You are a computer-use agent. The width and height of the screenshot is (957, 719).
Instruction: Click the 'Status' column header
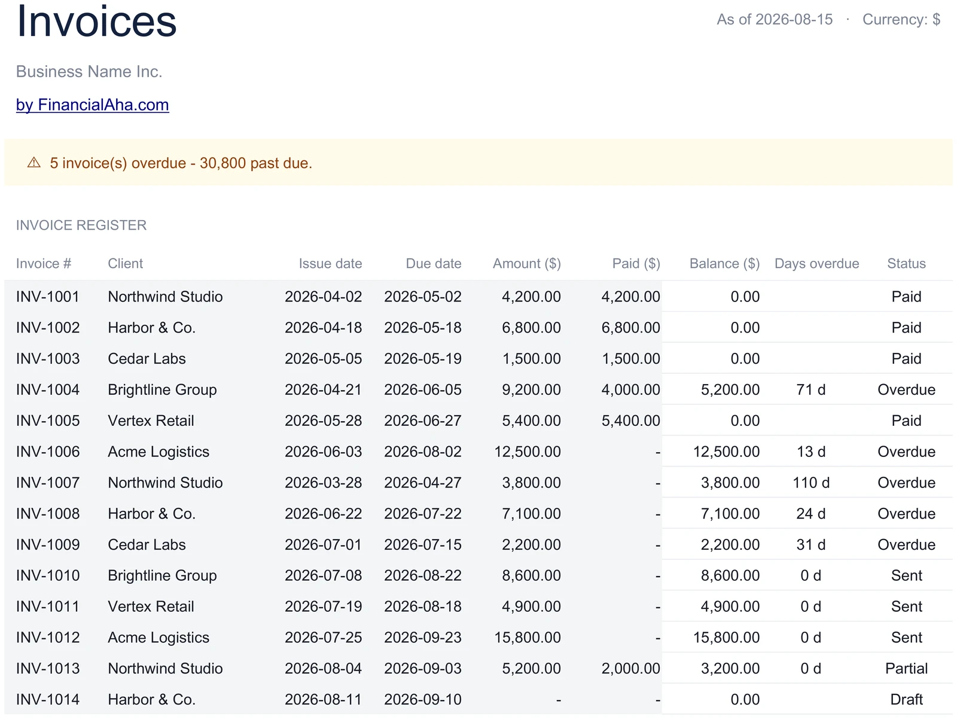click(907, 264)
